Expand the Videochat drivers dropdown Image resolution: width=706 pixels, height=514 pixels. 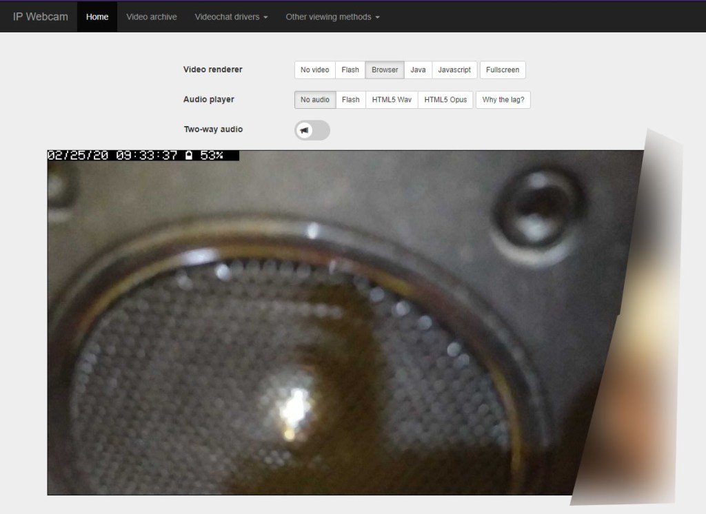click(231, 17)
